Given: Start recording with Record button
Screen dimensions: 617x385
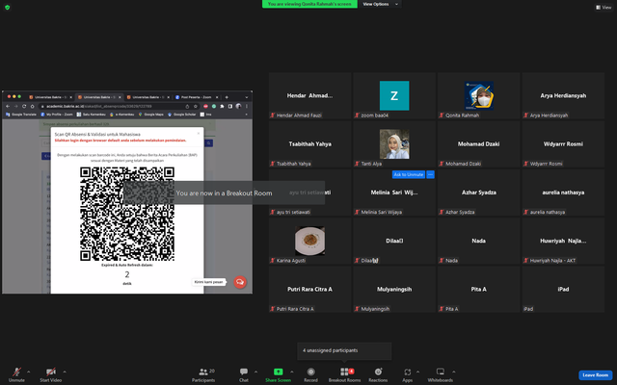Looking at the screenshot, I should click(x=310, y=374).
